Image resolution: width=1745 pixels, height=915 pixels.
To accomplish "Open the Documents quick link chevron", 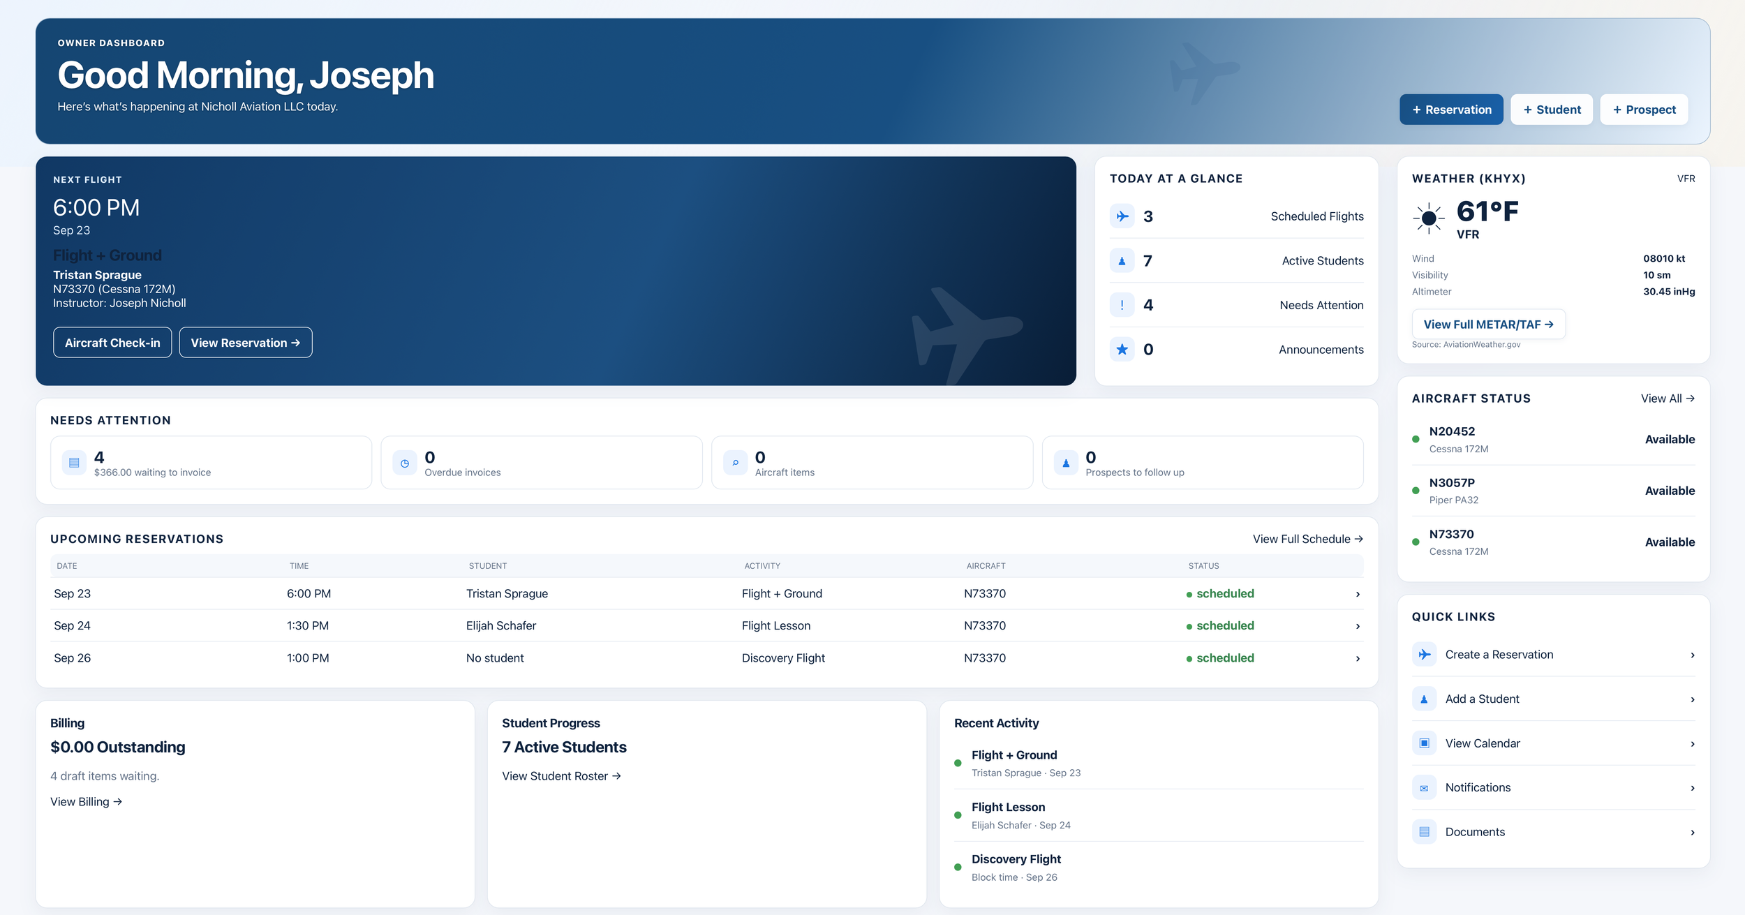I will tap(1693, 832).
